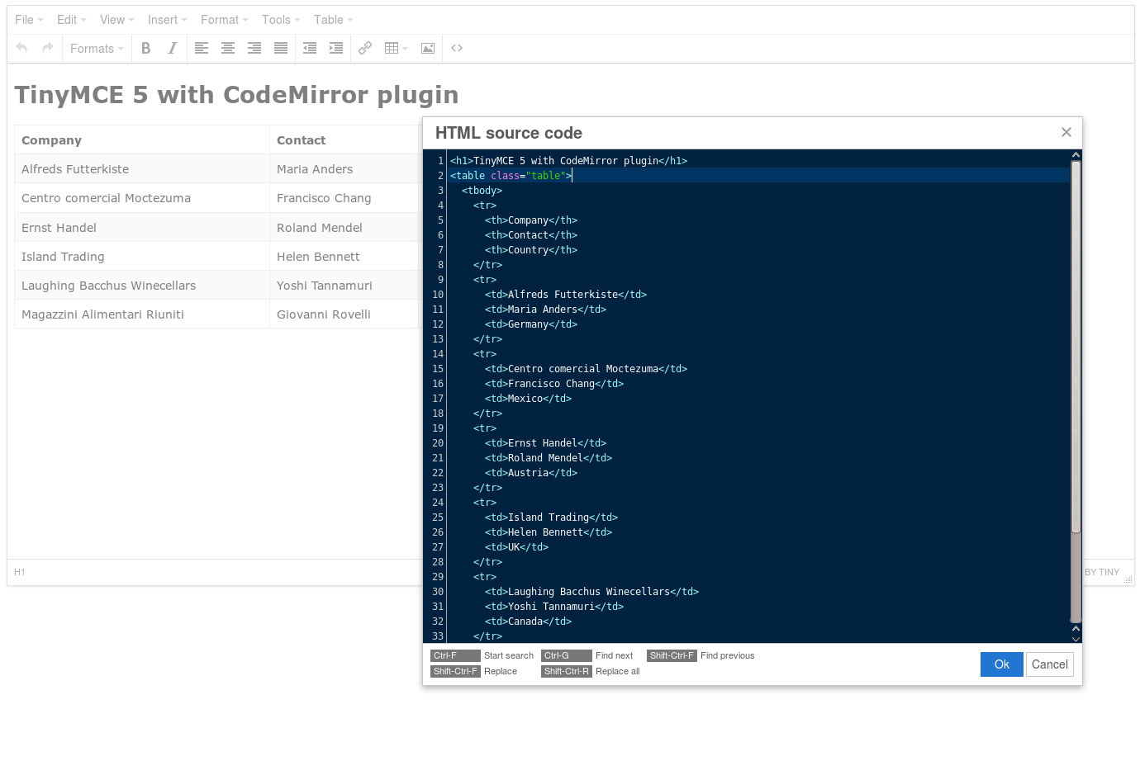The height and width of the screenshot is (761, 1140).
Task: Click the Ernst Handel table cell
Action: [x=142, y=228]
